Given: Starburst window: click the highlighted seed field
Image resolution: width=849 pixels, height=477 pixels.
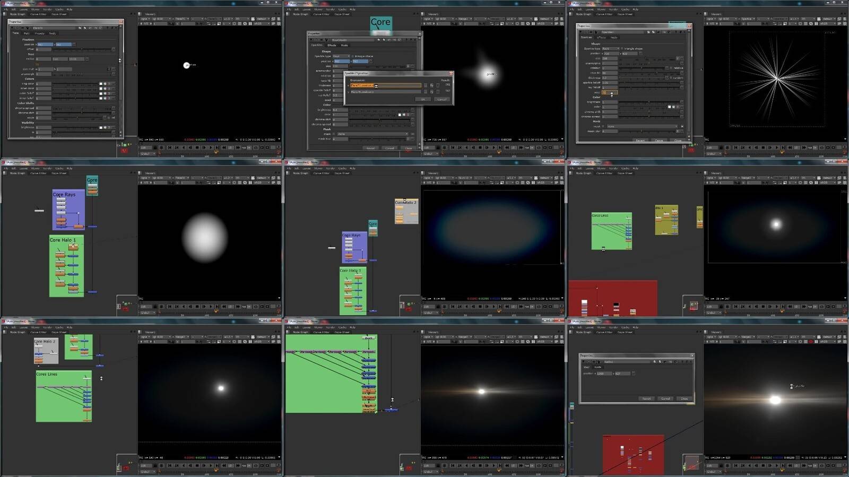Looking at the screenshot, I should [610, 92].
